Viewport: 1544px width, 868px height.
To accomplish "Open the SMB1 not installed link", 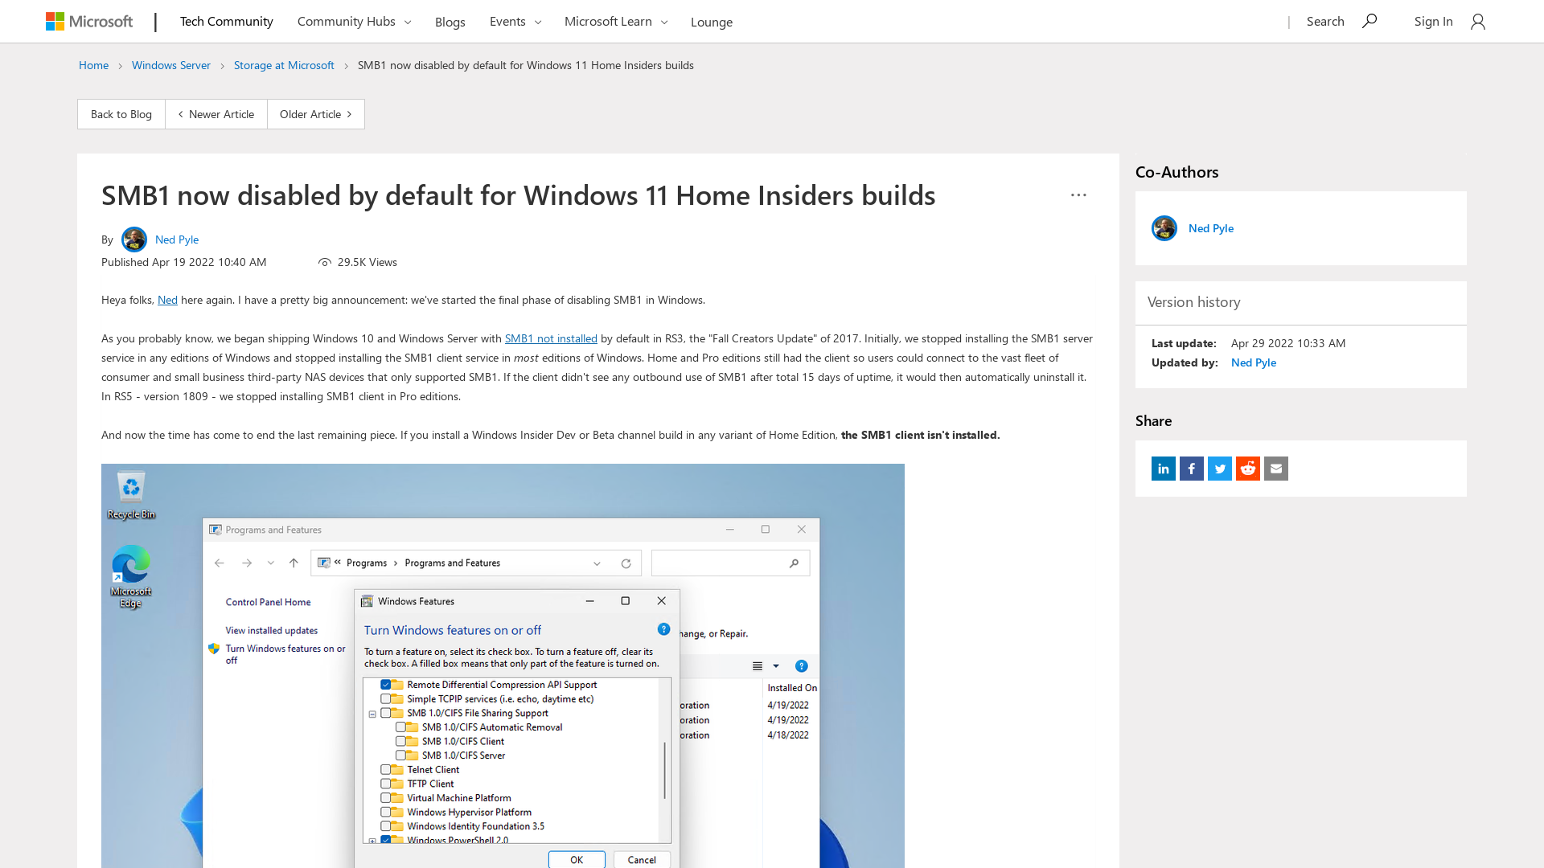I will [551, 338].
